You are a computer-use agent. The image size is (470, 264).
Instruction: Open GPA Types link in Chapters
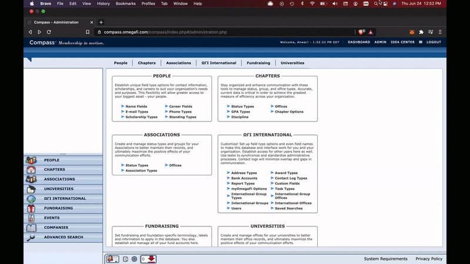click(240, 112)
